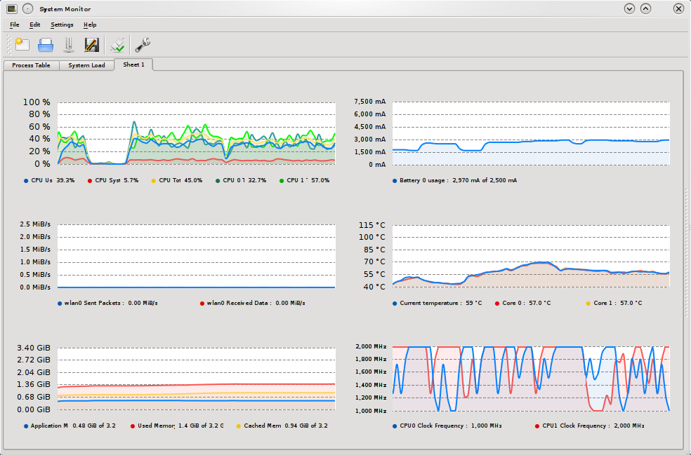The width and height of the screenshot is (691, 455).
Task: Open the Edit menu
Action: pos(35,25)
